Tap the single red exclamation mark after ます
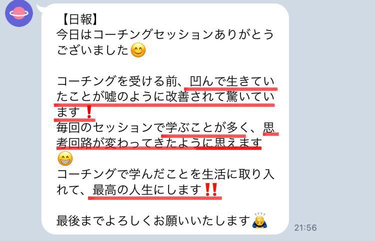The image size is (375, 241). point(89,112)
